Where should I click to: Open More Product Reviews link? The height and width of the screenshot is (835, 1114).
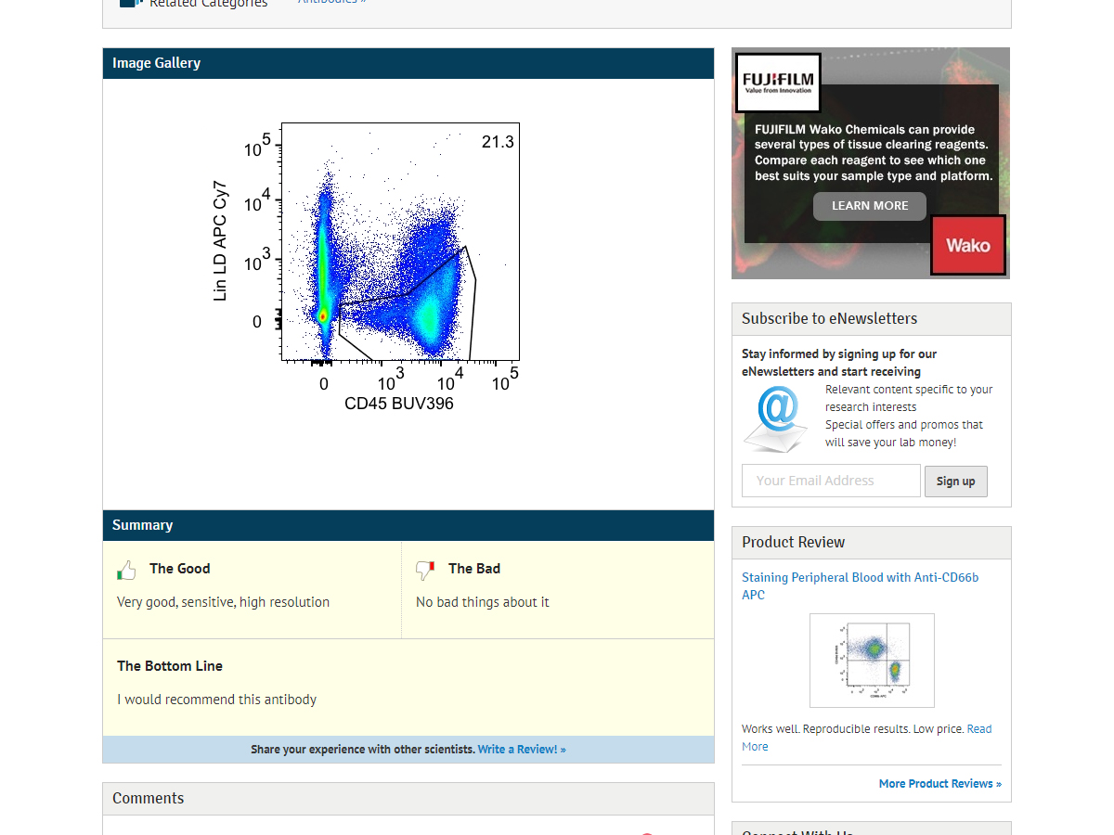click(939, 783)
